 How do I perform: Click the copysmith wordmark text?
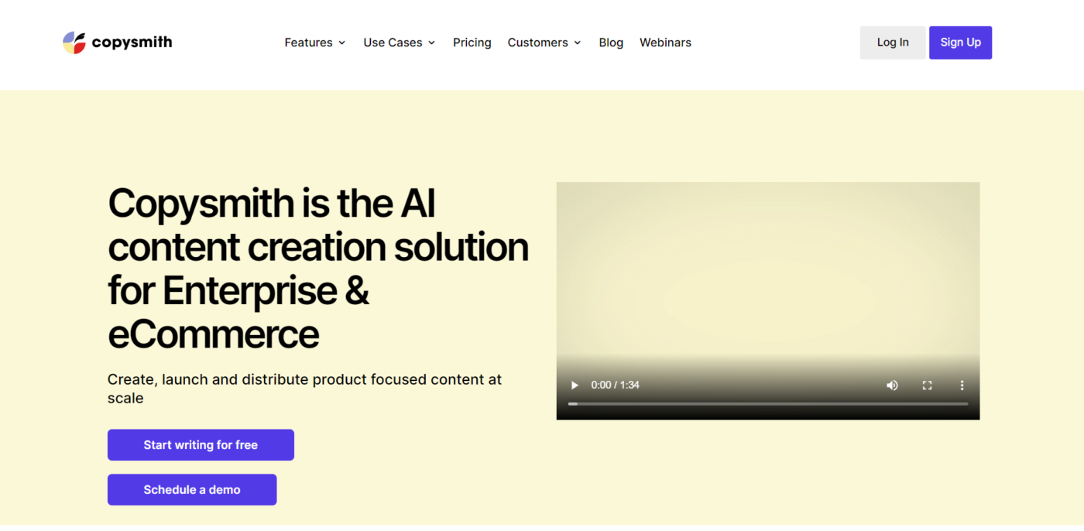click(132, 43)
